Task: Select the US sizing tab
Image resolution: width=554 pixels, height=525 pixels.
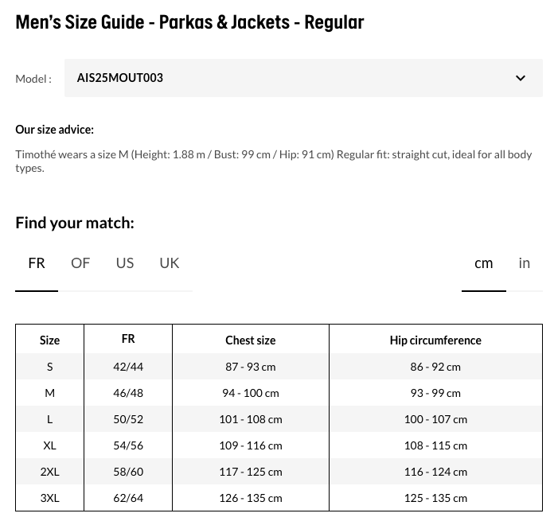Action: (125, 263)
